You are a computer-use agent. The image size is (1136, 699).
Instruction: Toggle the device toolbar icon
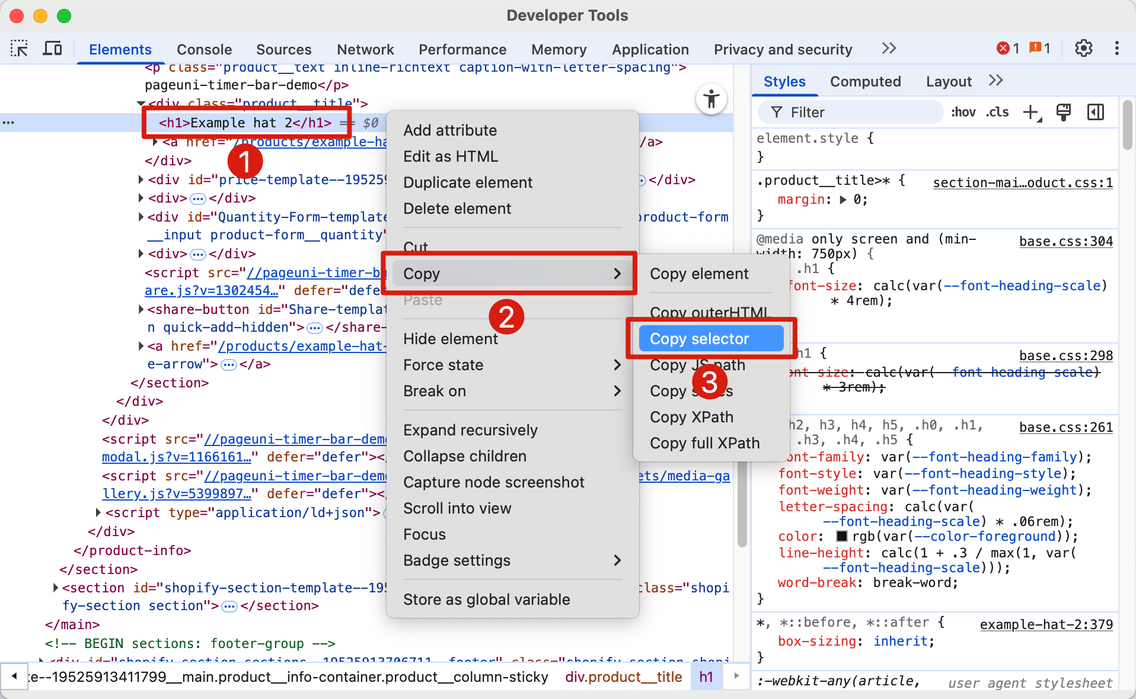tap(52, 49)
